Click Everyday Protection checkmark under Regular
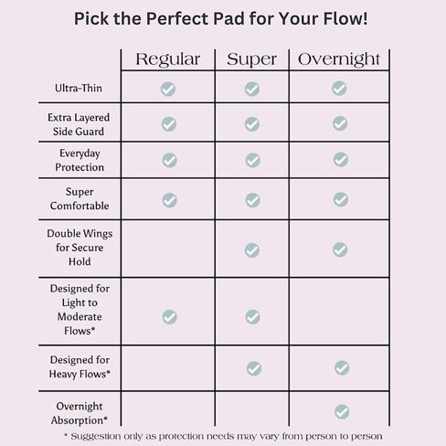The width and height of the screenshot is (446, 446). [x=169, y=160]
